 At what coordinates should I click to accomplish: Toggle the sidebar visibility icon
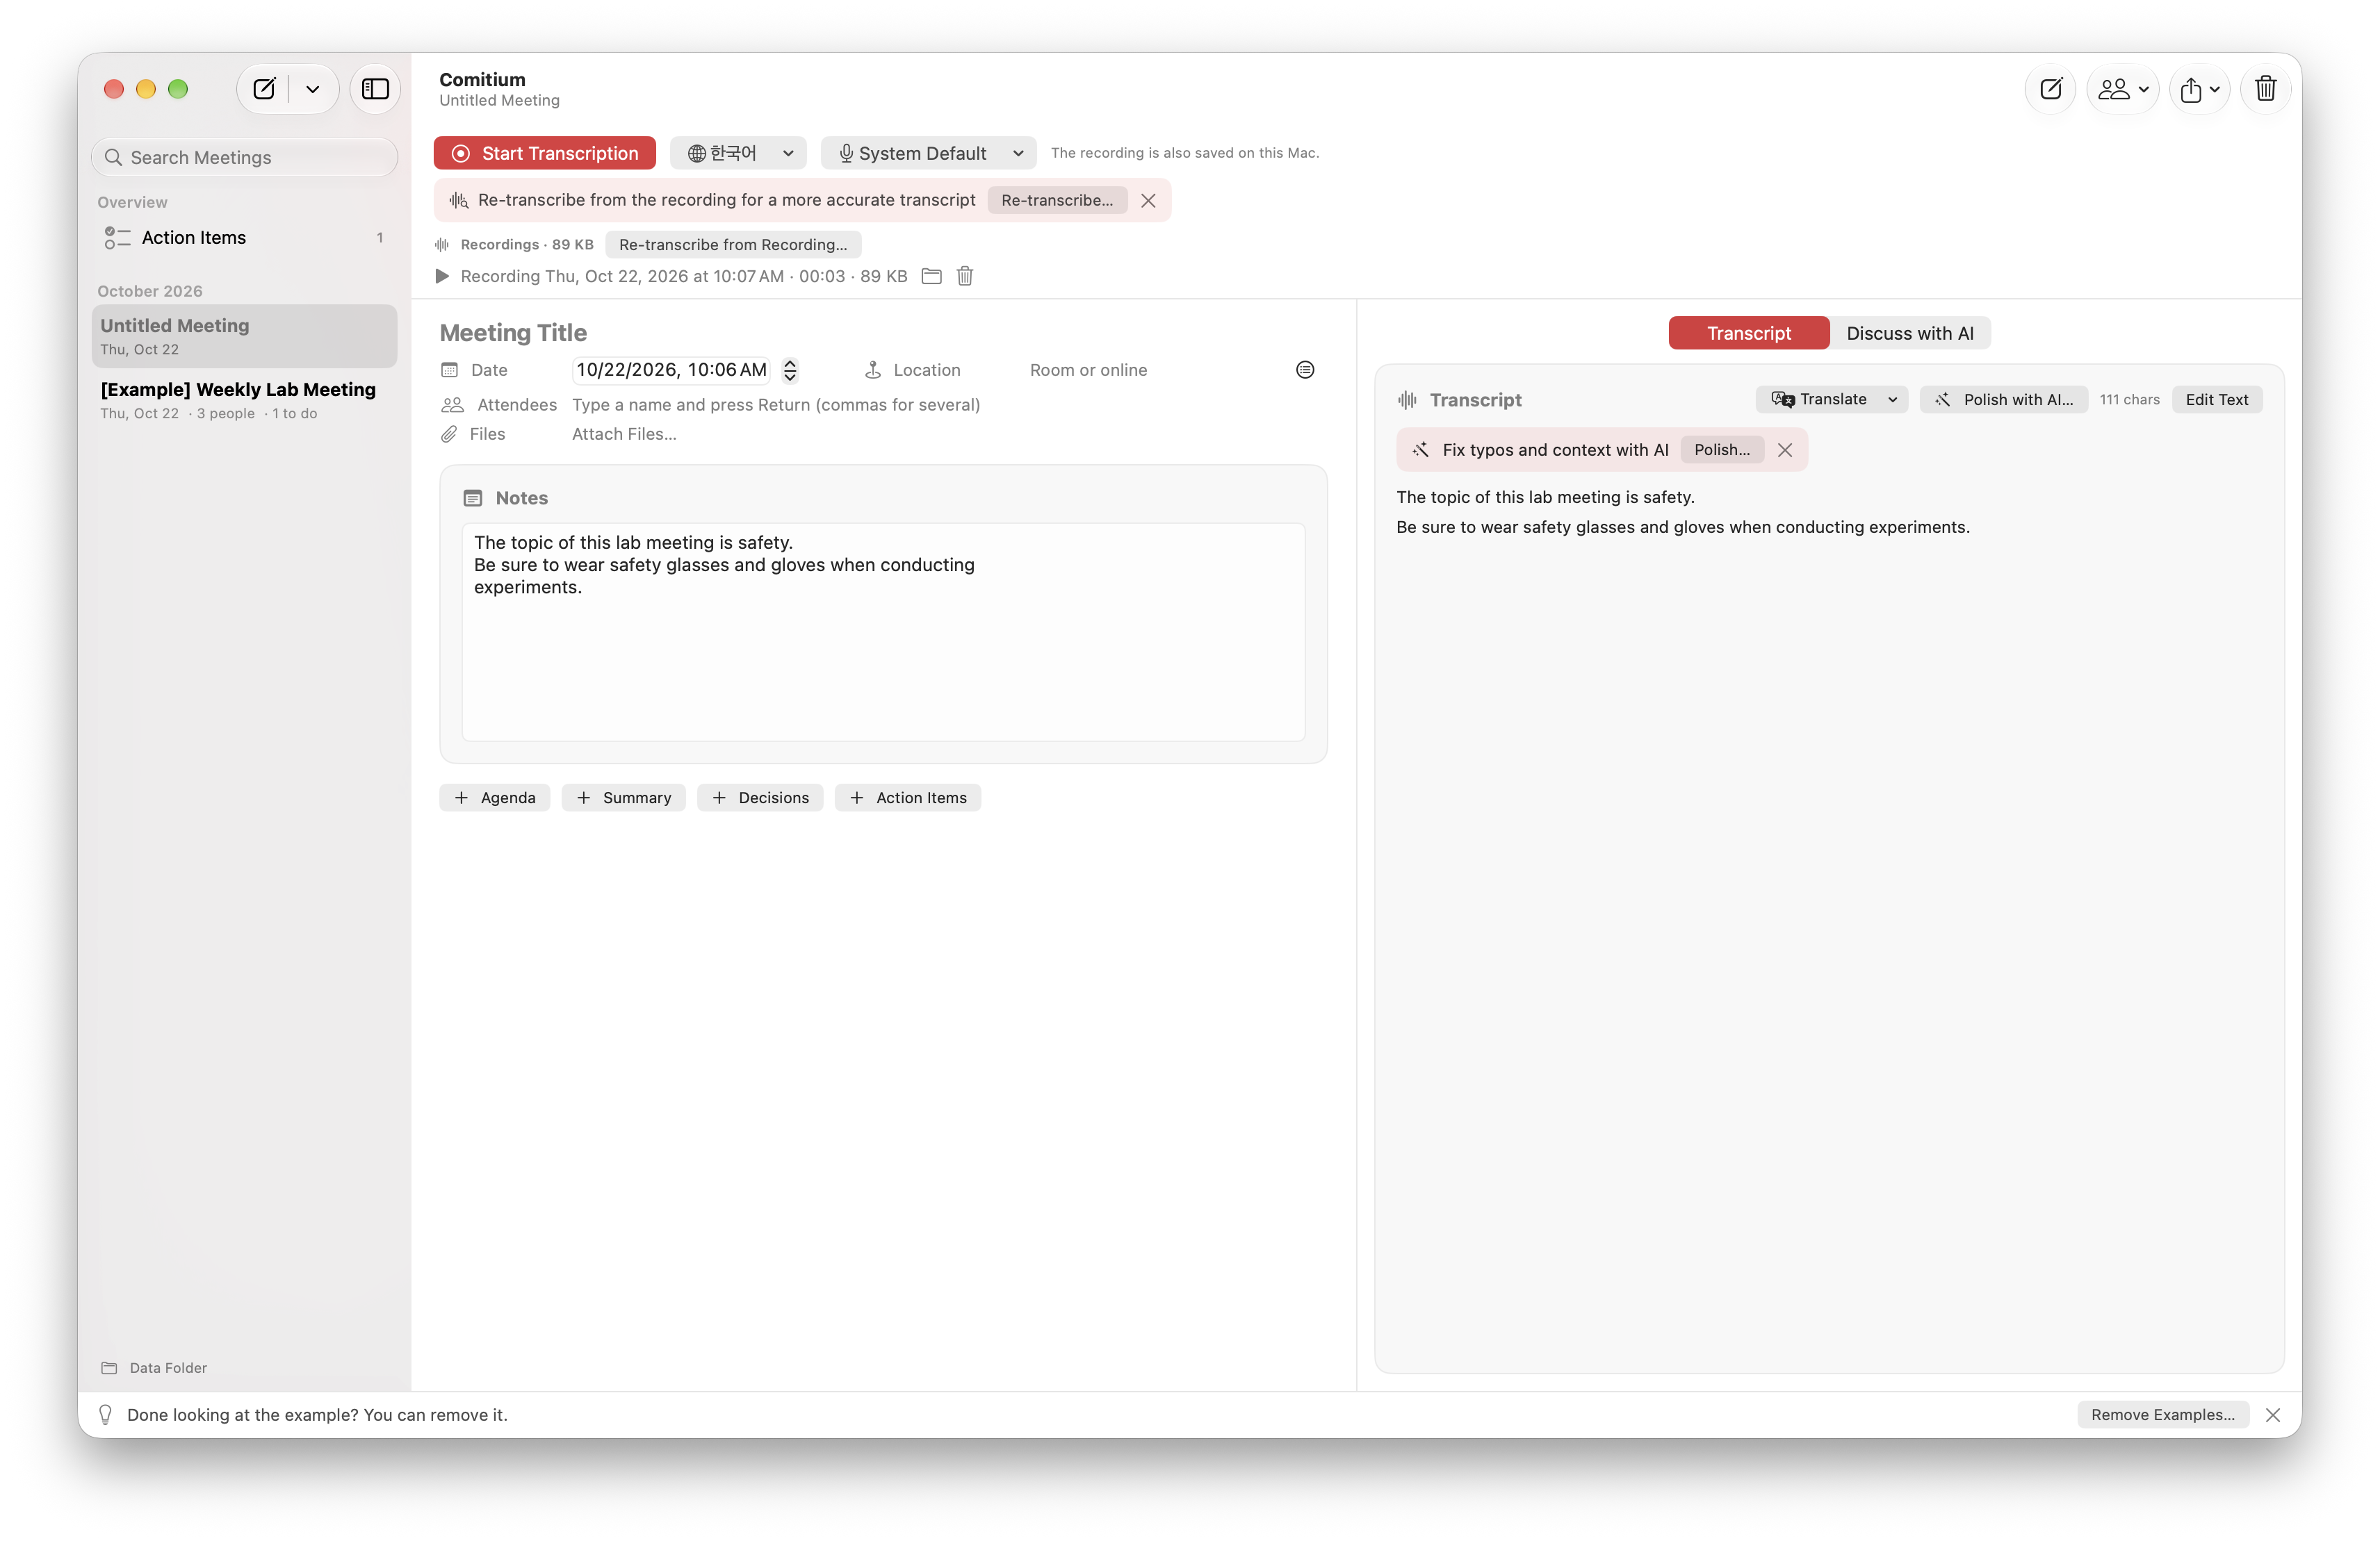[x=375, y=89]
